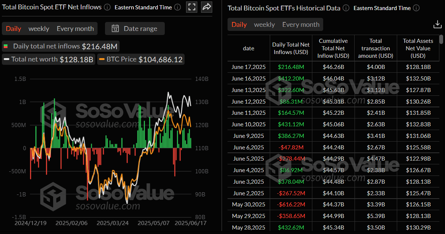Select Every month in the Historical Data panel
445x234 pixels.
click(x=301, y=25)
